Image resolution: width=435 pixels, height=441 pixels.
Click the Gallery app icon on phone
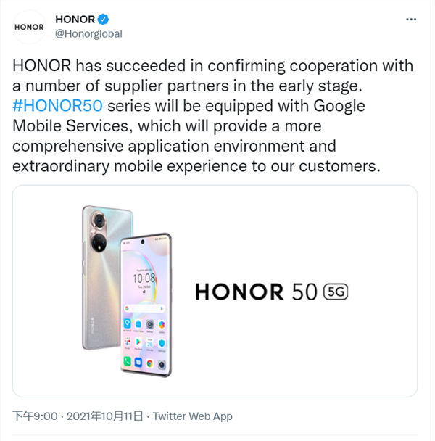pos(161,323)
